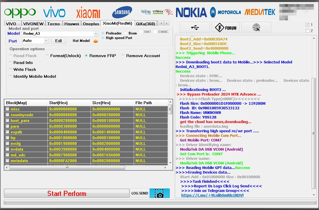The image size is (319, 210).
Task: Select the Read Info radio option
Action: 10,63
